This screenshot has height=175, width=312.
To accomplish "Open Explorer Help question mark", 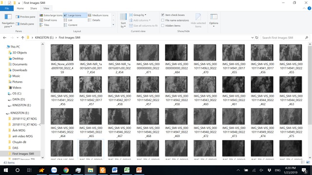I will pos(310,8).
